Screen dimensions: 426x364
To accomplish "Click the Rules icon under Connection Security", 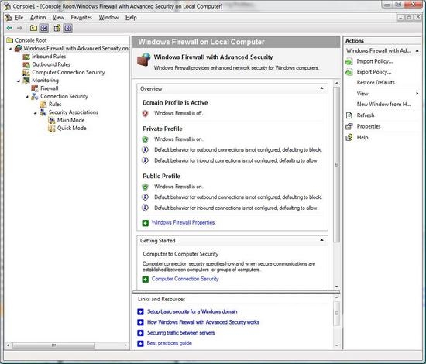I will (43, 105).
